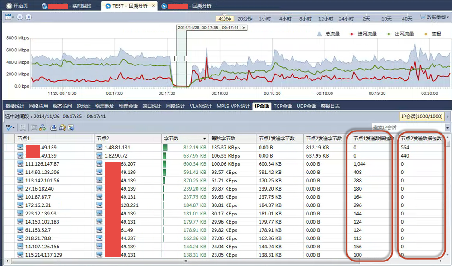This screenshot has height=266, width=452.
Task: Click the previous time window arrow icon
Action: 19,17
